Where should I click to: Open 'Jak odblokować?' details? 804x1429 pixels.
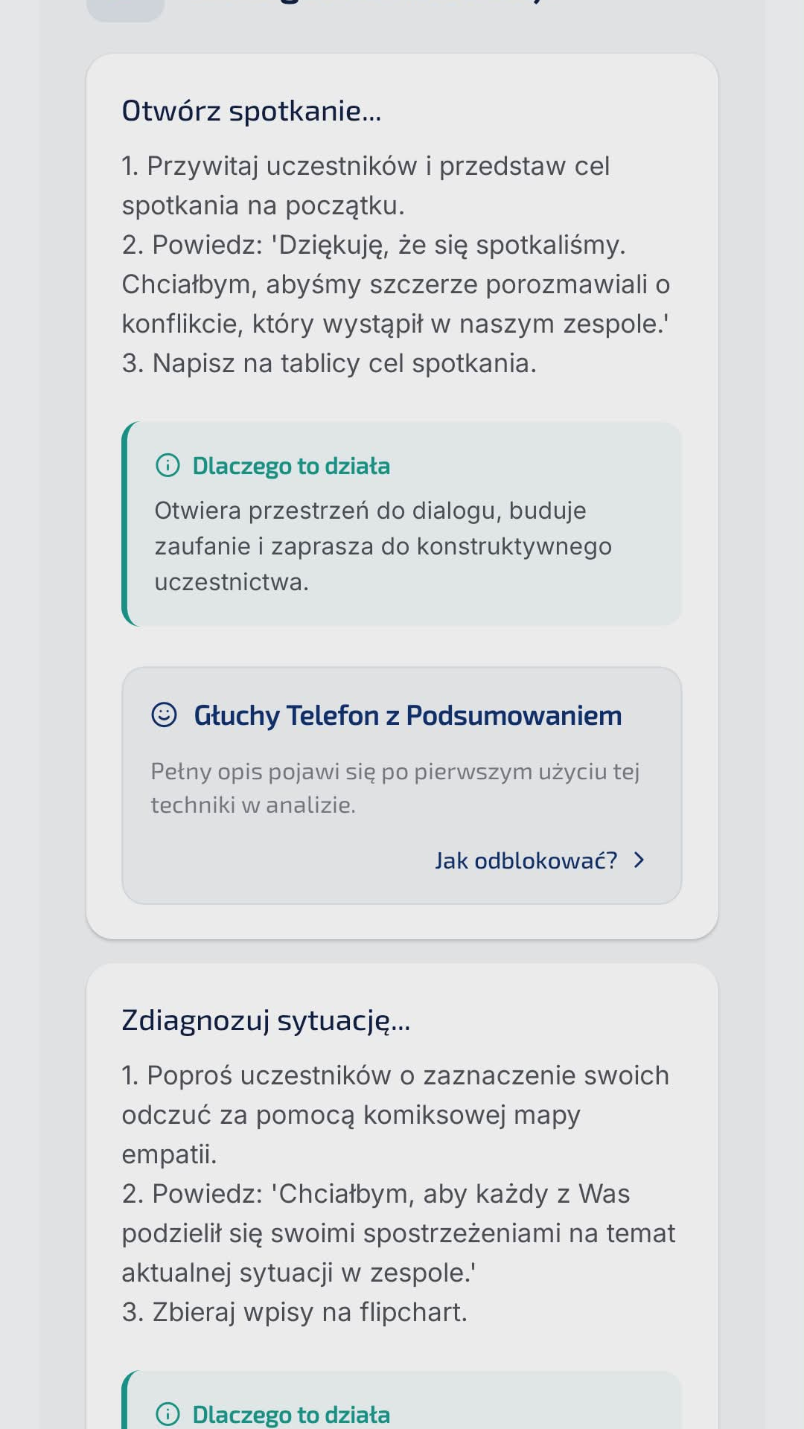point(526,860)
